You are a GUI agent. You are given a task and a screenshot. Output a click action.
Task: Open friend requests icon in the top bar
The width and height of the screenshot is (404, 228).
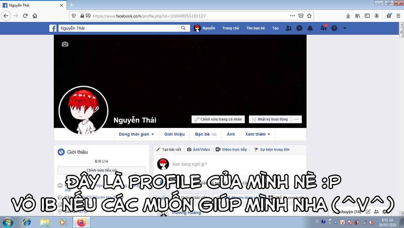click(x=288, y=28)
